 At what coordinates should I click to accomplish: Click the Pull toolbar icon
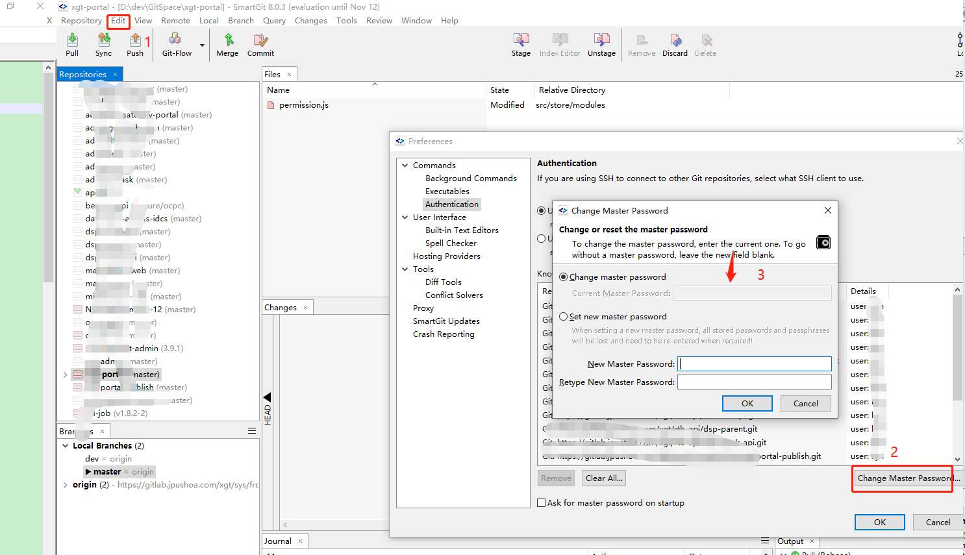click(72, 40)
